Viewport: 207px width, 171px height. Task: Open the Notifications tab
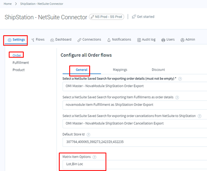coord(119,40)
